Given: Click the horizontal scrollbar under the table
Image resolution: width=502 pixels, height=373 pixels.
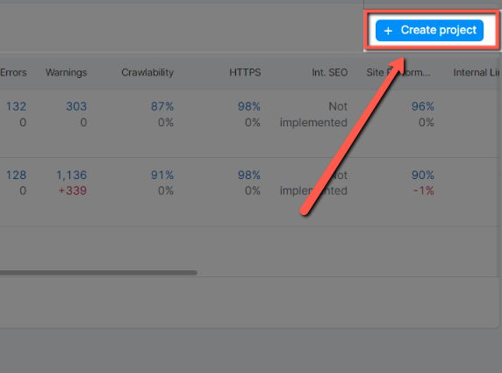Looking at the screenshot, I should point(98,273).
